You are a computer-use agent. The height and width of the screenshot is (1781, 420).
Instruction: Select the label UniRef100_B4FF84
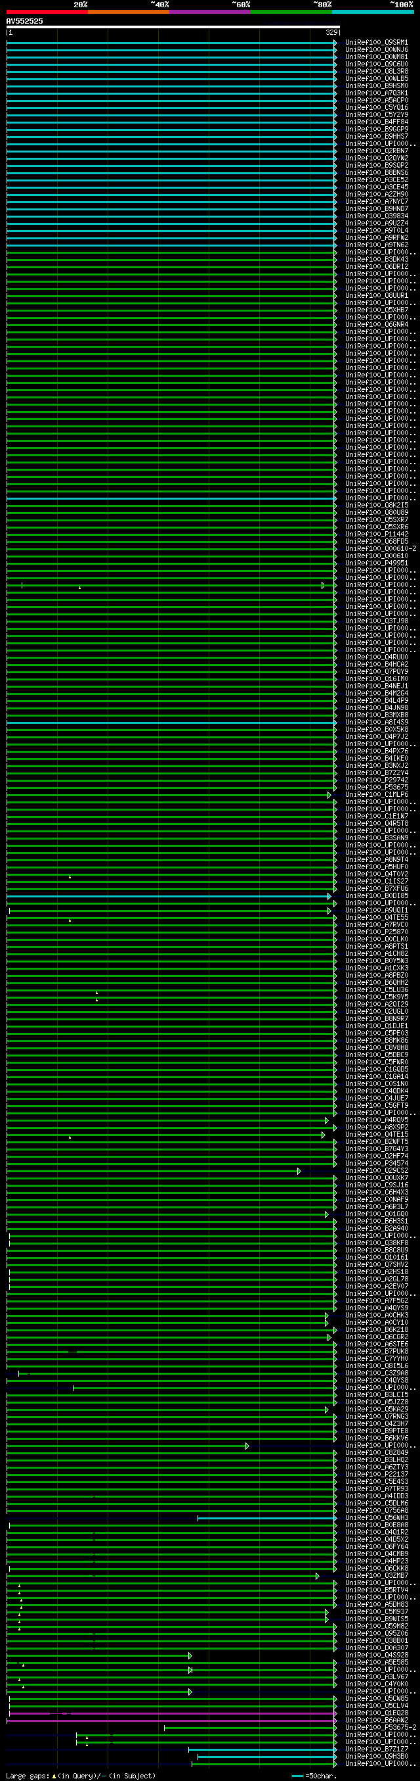point(377,122)
